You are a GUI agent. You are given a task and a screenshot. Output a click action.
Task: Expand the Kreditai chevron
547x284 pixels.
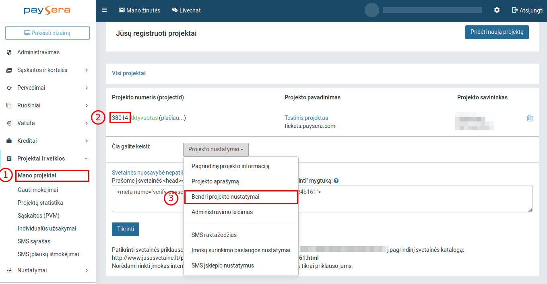pos(87,141)
